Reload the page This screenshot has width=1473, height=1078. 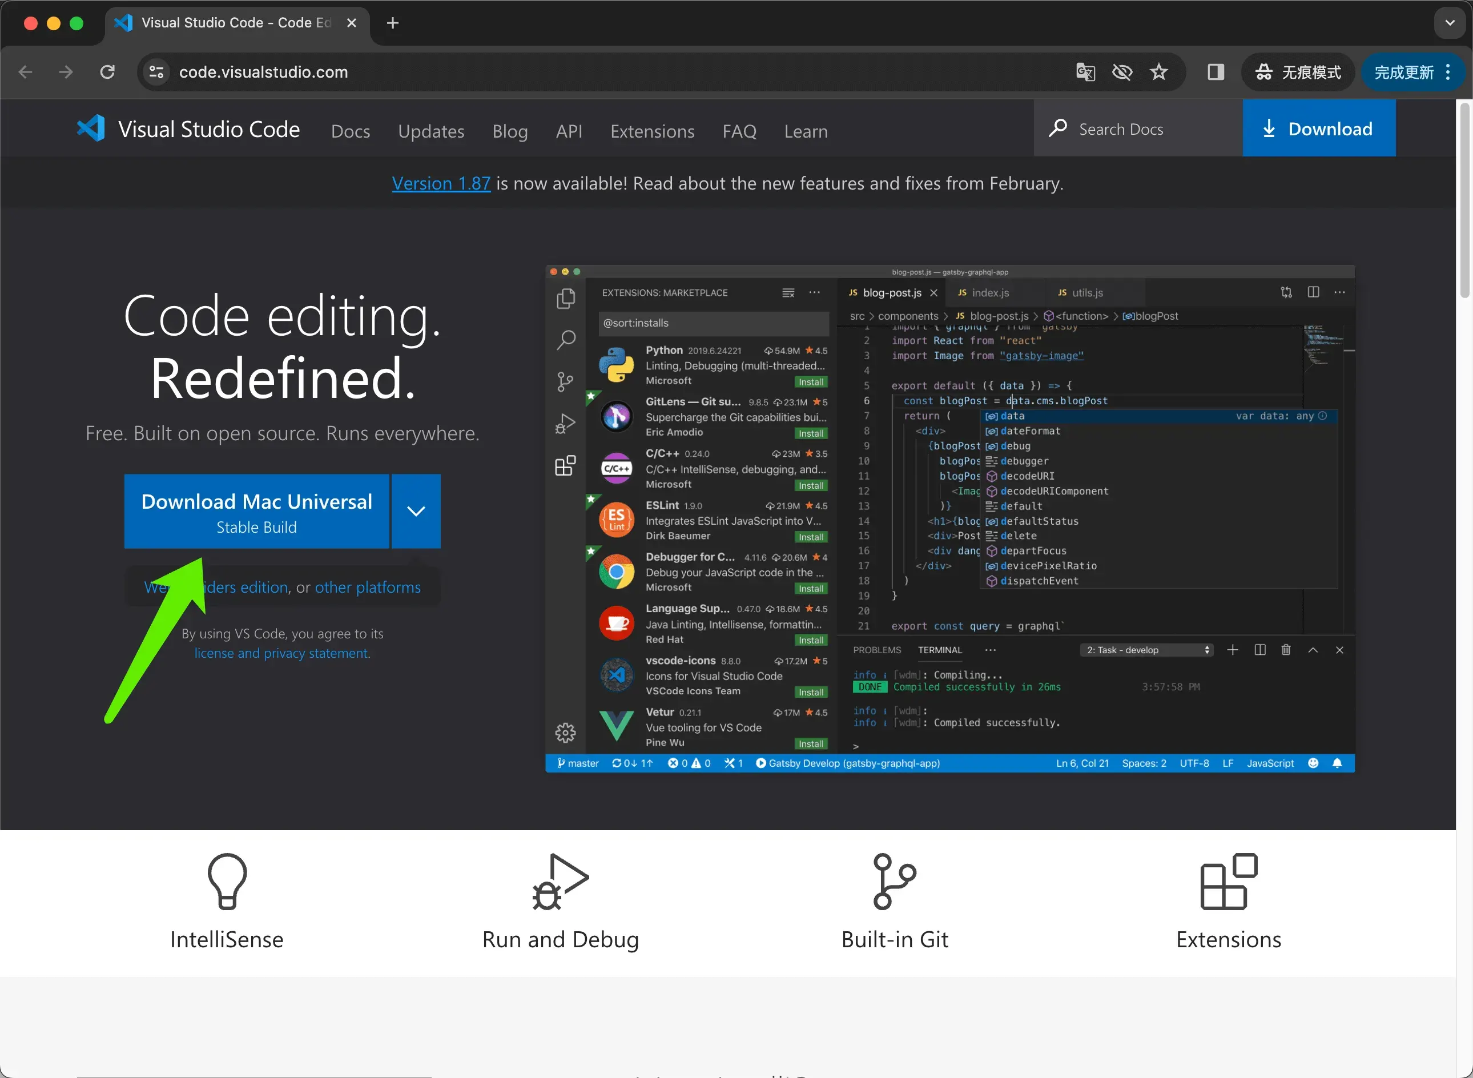click(108, 72)
